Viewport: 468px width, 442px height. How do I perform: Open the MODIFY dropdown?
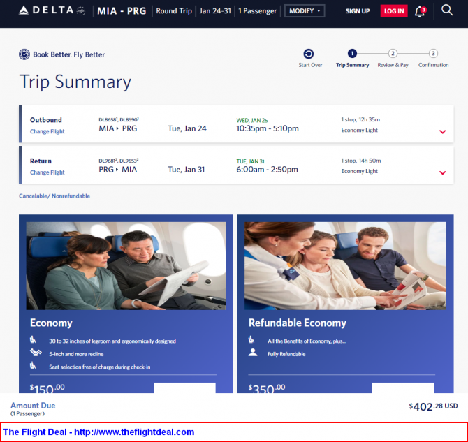305,11
